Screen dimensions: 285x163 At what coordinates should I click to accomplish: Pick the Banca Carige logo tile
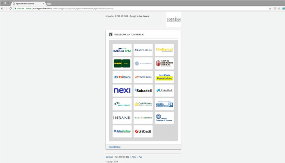122,104
